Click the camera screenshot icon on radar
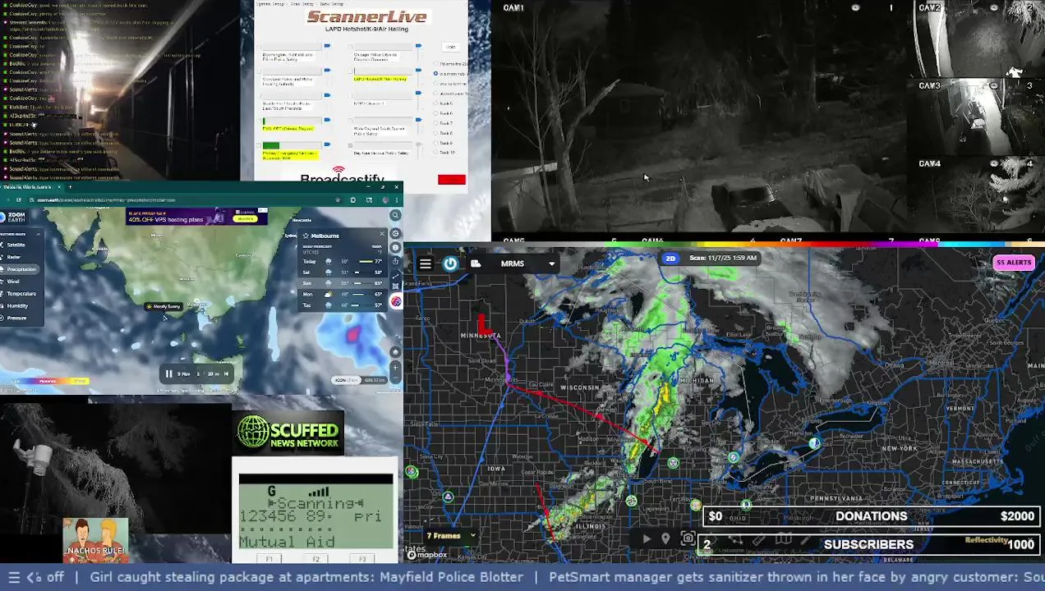Image resolution: width=1045 pixels, height=591 pixels. (688, 539)
